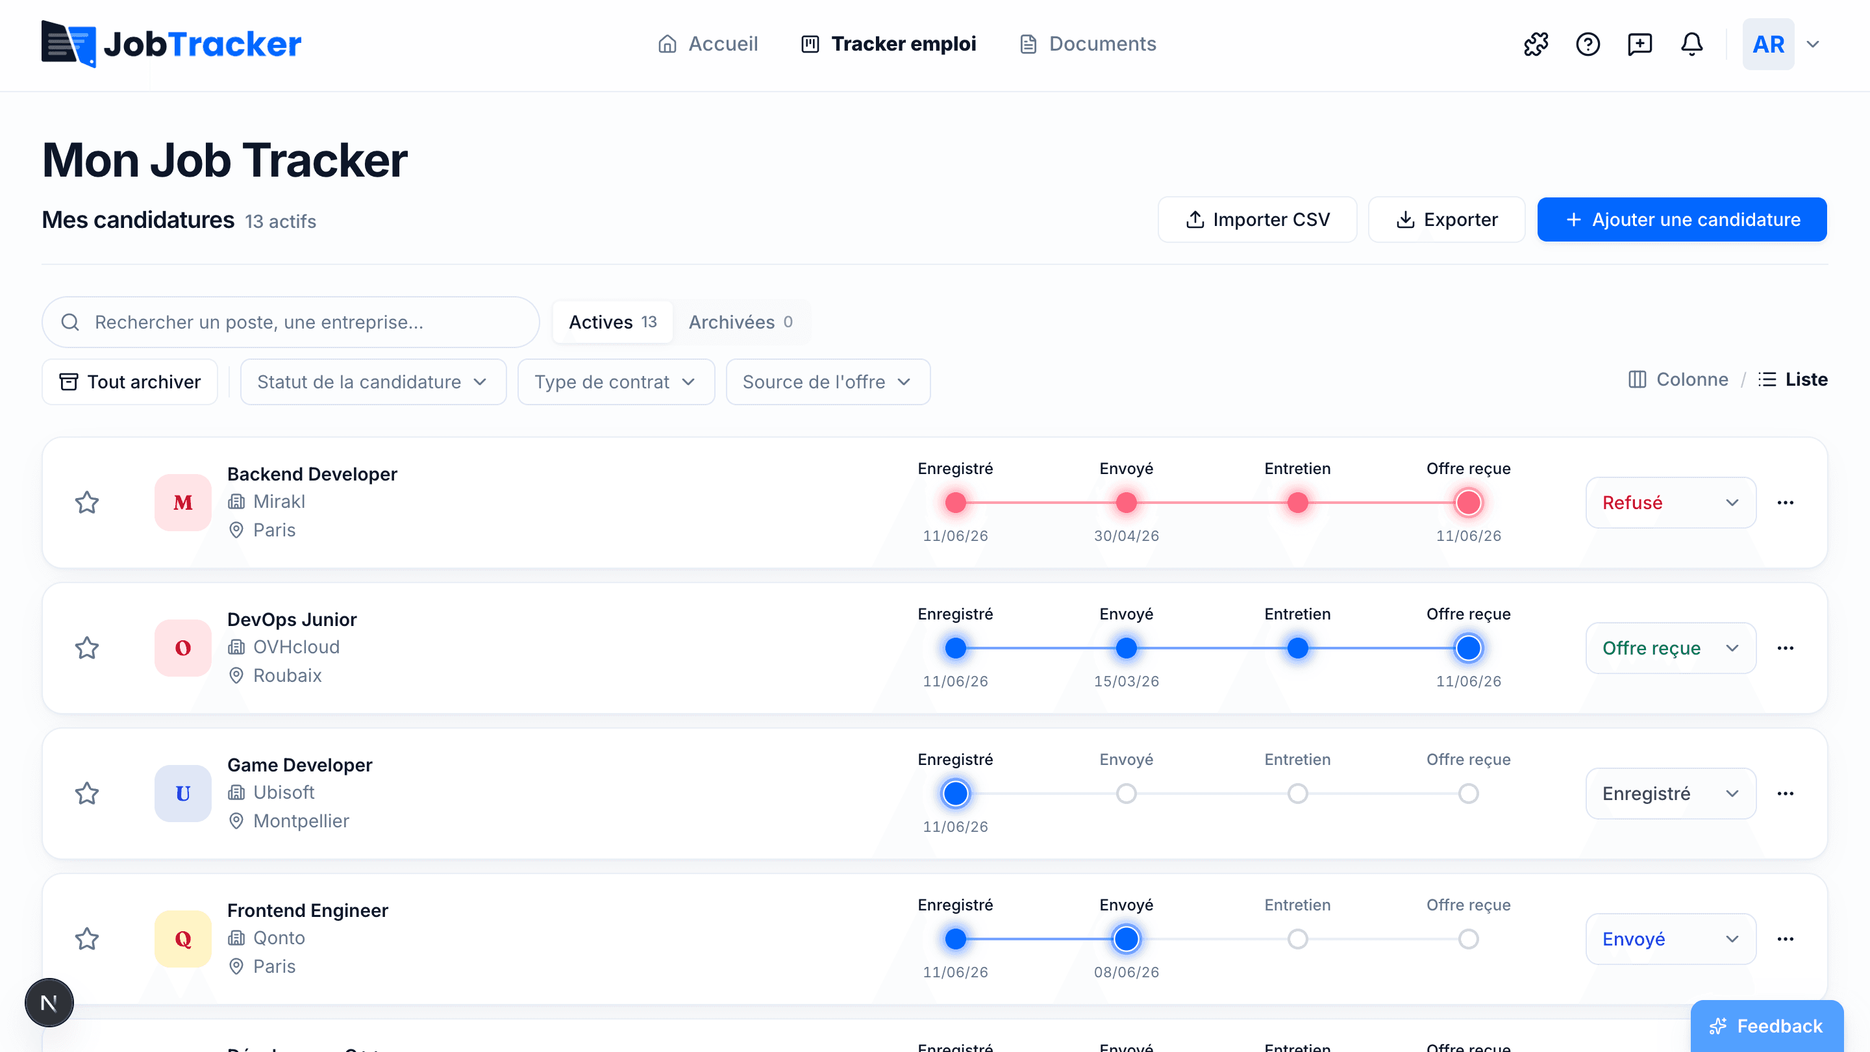This screenshot has height=1052, width=1870.
Task: Go to Accueil
Action: pos(708,44)
